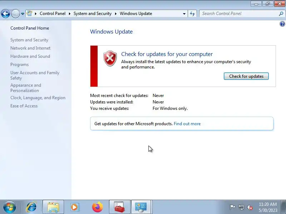Open Network and Internet category
This screenshot has width=286, height=214.
pyautogui.click(x=30, y=48)
